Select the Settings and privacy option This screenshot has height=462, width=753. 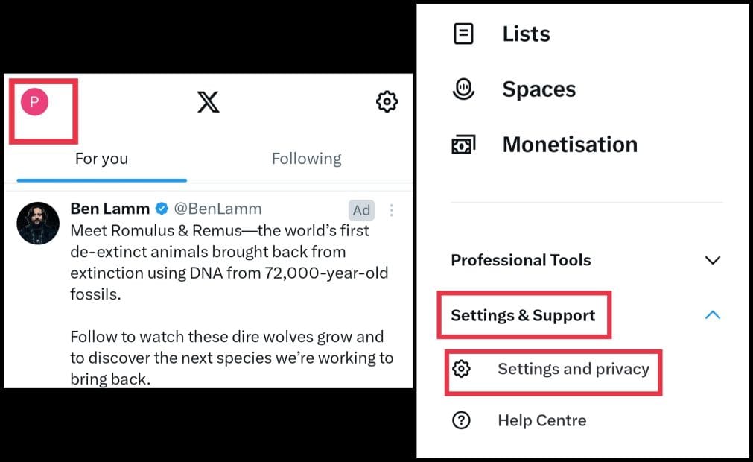pos(574,369)
